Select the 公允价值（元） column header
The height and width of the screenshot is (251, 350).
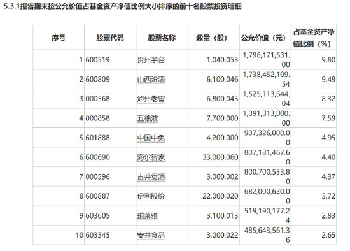coord(265,38)
